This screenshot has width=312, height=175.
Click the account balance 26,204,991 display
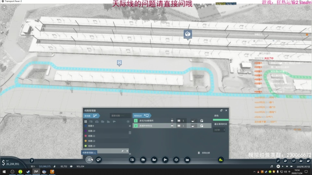click(x=13, y=164)
